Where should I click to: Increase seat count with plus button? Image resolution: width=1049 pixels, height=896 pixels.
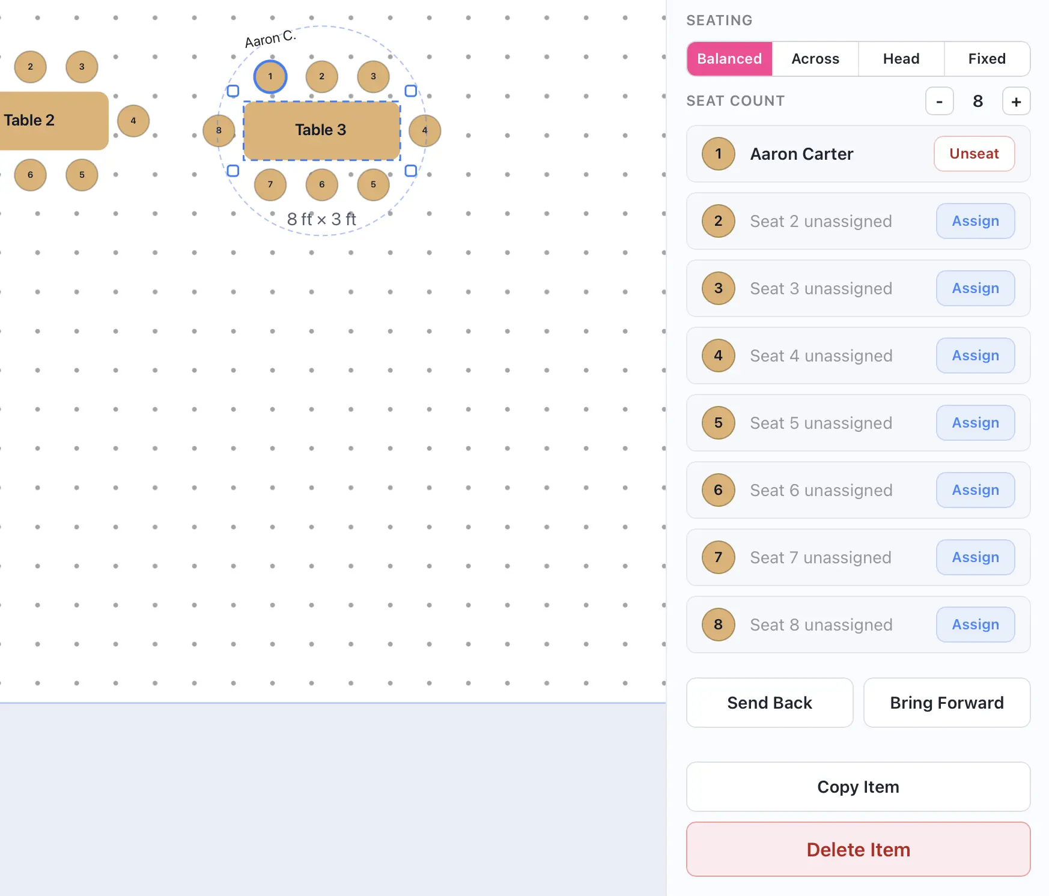1016,101
